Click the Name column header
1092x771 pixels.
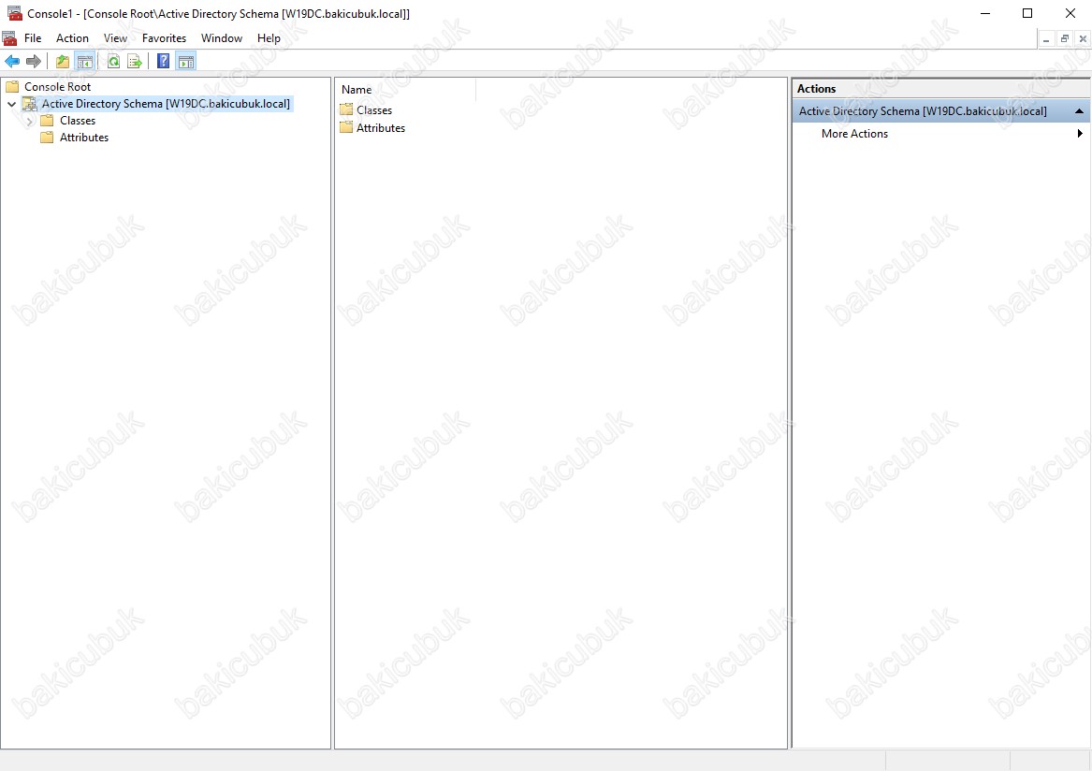click(x=405, y=90)
